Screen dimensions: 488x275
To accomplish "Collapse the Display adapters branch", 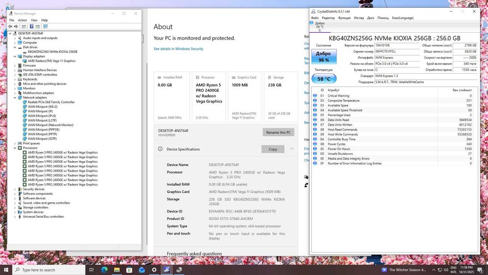I will click(15, 56).
